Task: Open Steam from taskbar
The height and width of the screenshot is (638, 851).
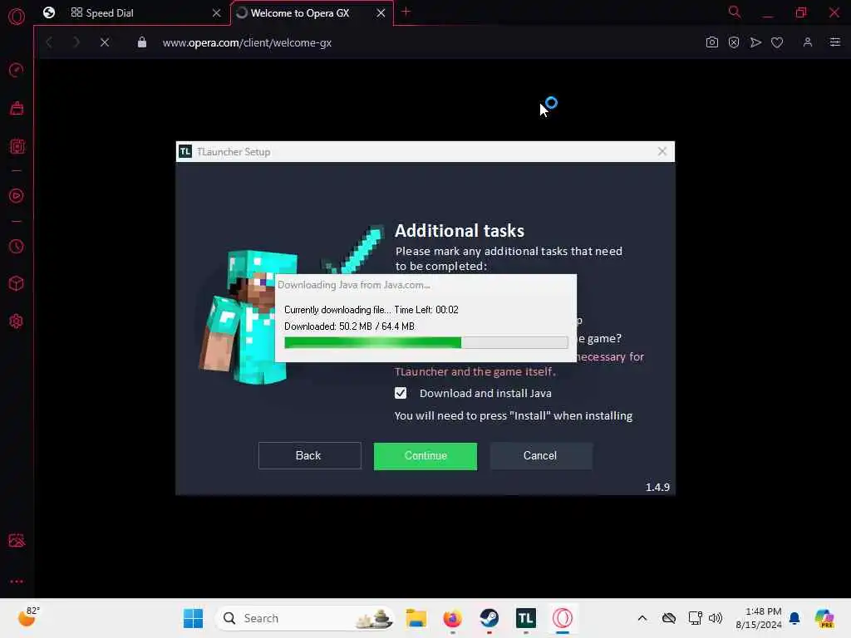Action: pyautogui.click(x=489, y=618)
